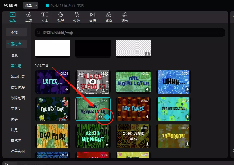Screen dimensions: 234x165
Task: Select the 故障动画 category
Action: click(x=18, y=98)
